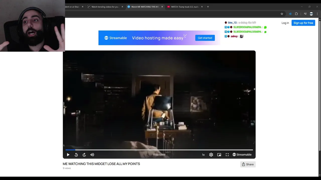Image resolution: width=321 pixels, height=180 pixels.
Task: Rewind the video with the back-skip icon
Action: (76, 155)
